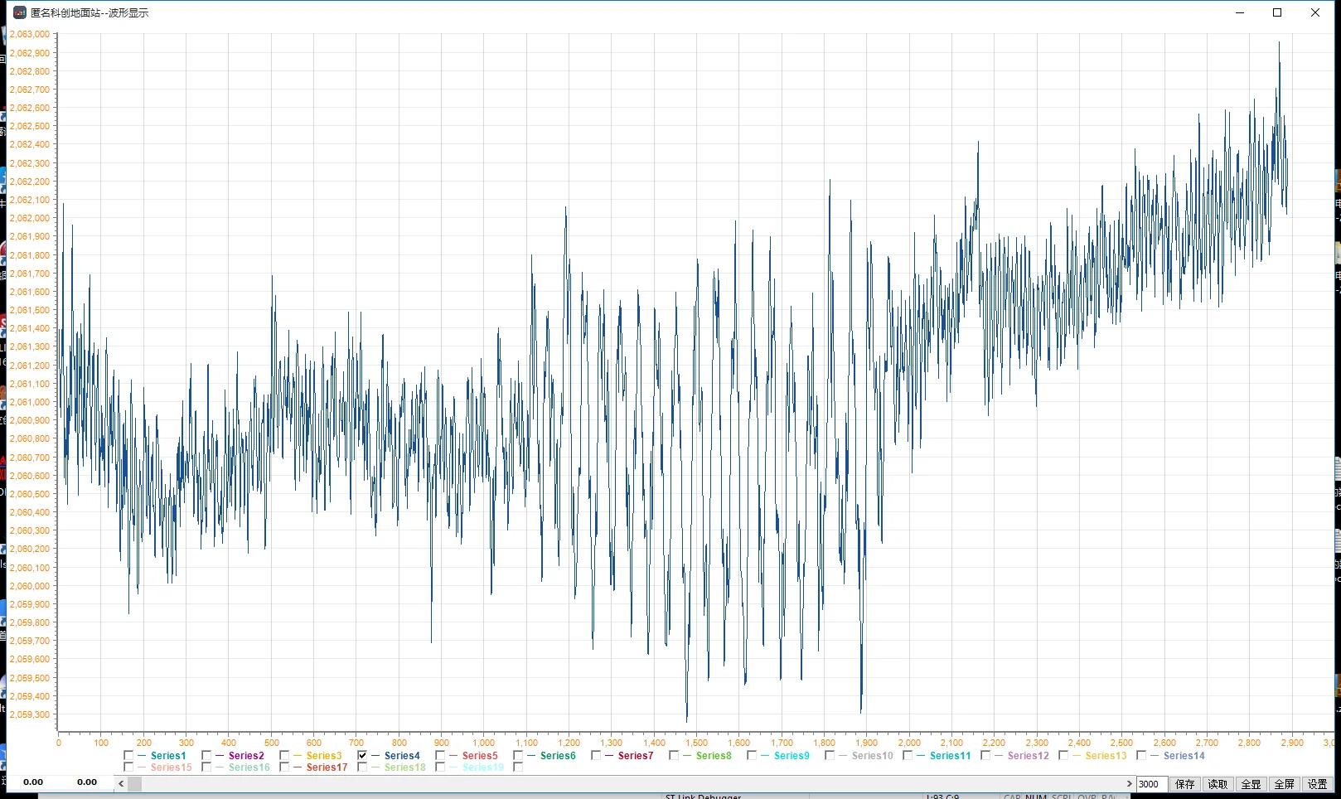Enable the Series18 checkbox

tap(362, 768)
